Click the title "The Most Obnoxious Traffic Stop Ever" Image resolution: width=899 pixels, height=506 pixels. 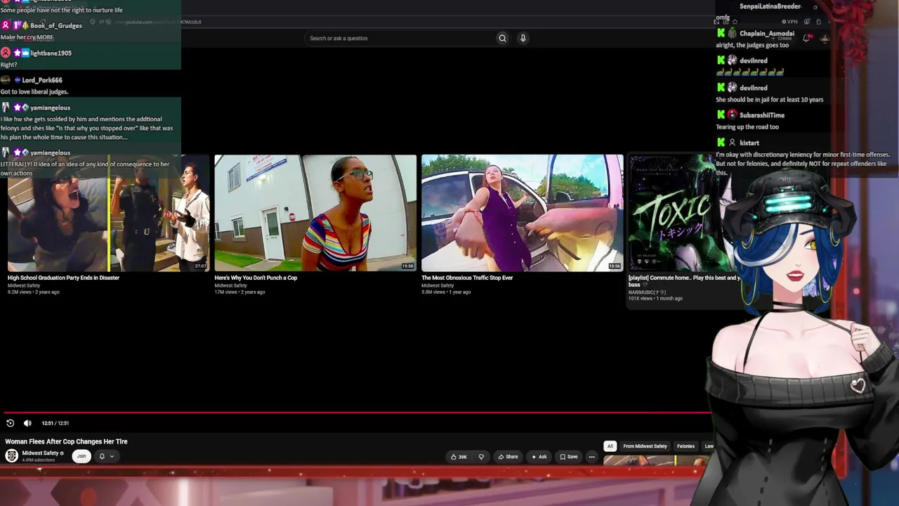(x=467, y=278)
